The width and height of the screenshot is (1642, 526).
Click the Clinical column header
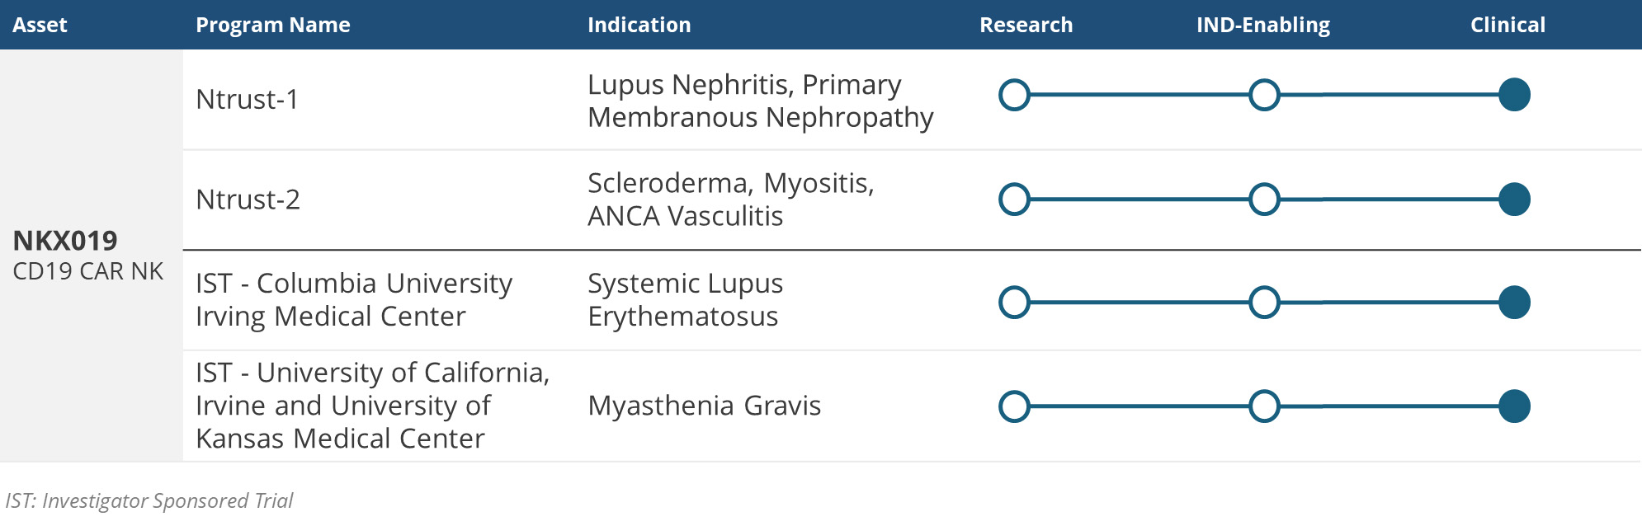1508,25
